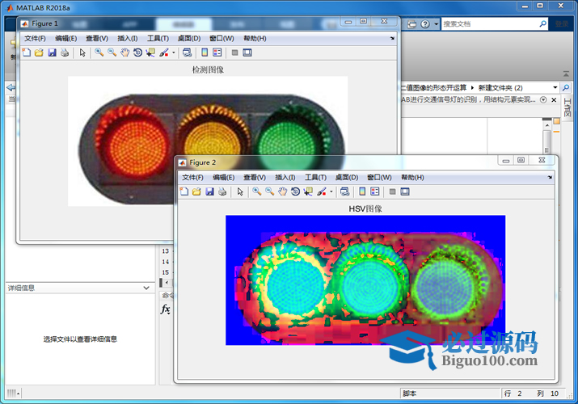This screenshot has height=404, width=578.
Task: Select Zoom In tool in Figure 2 toolbar
Action: [x=257, y=191]
